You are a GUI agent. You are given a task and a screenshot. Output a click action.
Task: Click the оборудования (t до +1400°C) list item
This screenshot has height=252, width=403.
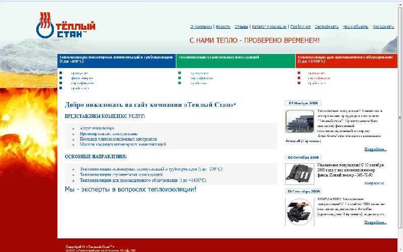[143, 180]
